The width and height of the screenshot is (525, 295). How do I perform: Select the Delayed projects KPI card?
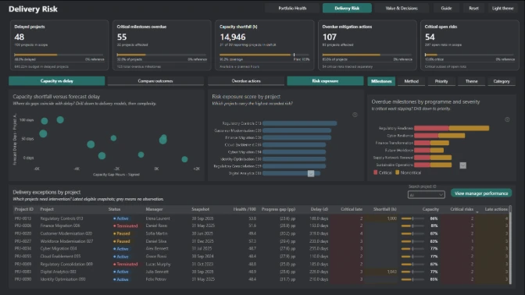pos(59,45)
